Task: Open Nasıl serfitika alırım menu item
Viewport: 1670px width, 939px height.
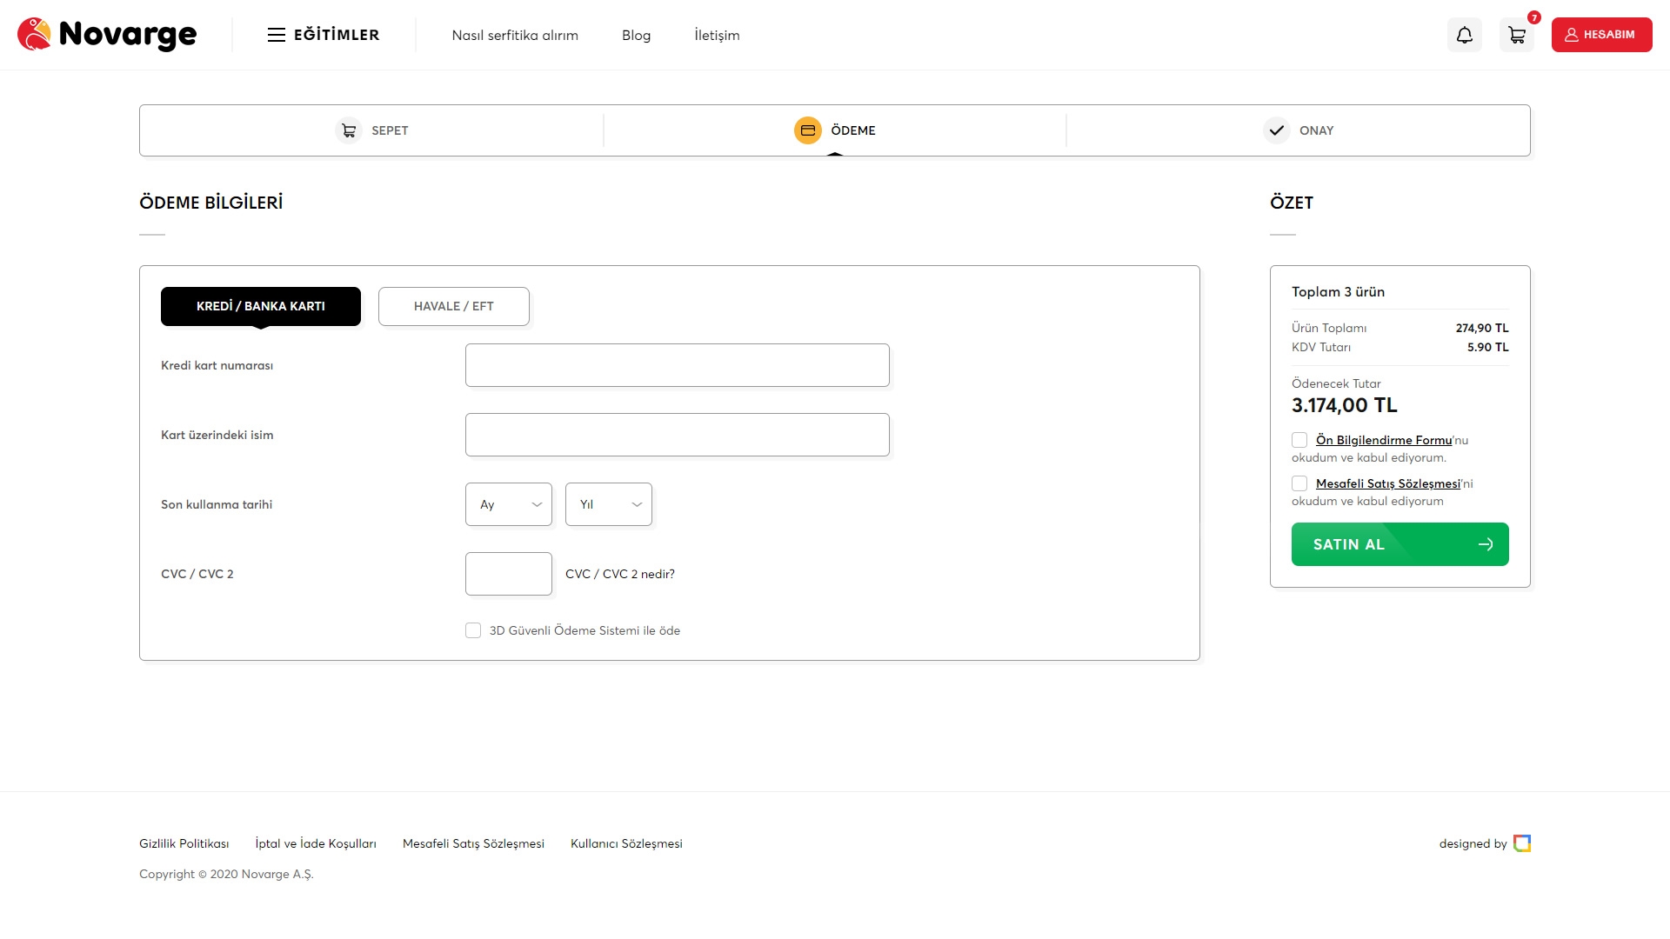Action: coord(515,35)
